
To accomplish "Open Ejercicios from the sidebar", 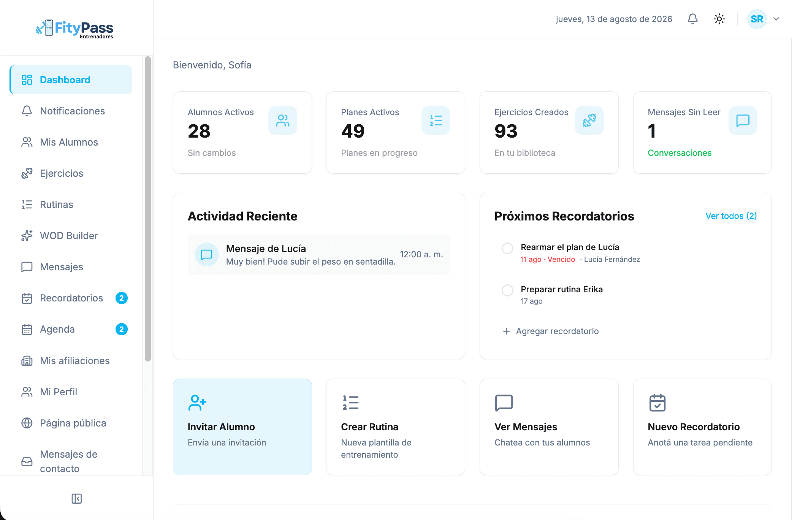I will click(71, 173).
